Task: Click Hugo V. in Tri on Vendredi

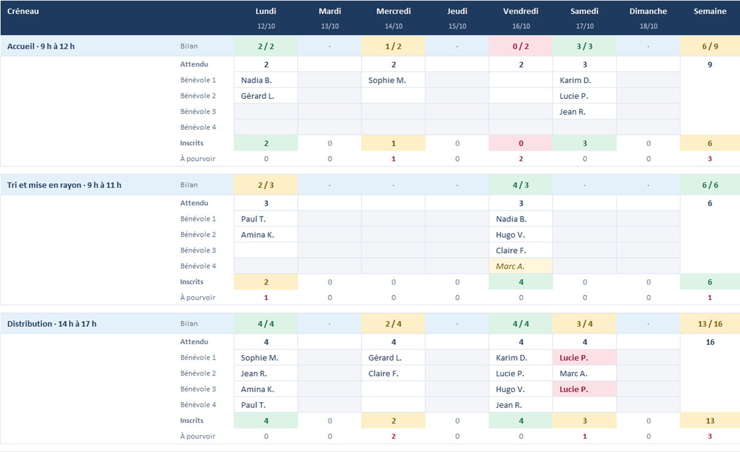Action: click(521, 235)
